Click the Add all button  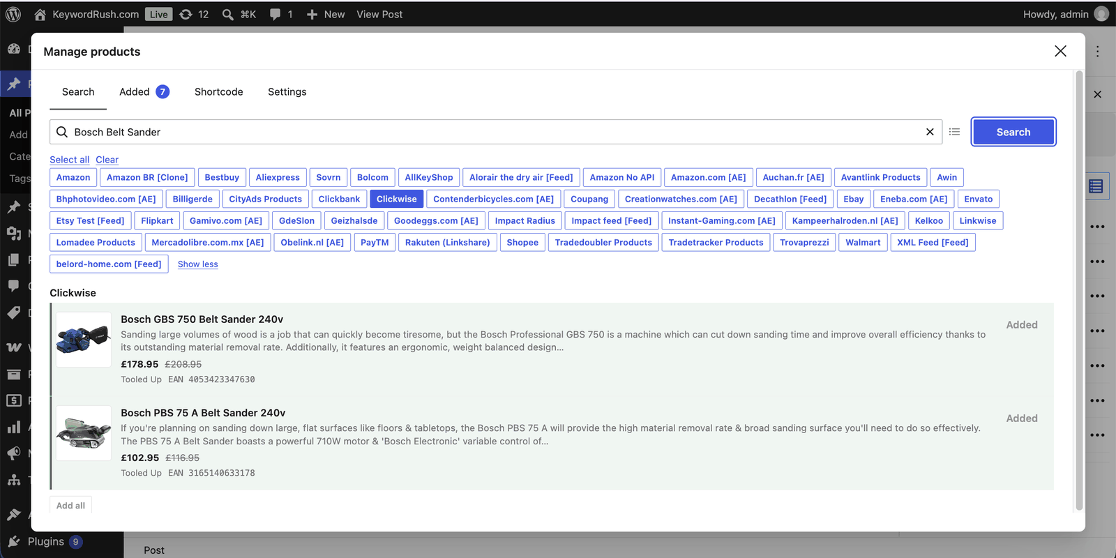[x=70, y=506]
